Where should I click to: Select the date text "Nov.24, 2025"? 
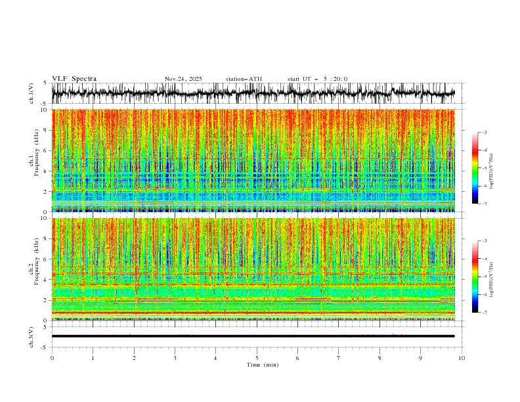[x=183, y=79]
